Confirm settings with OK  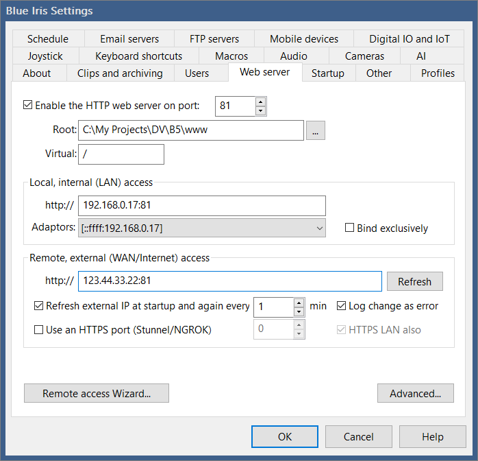285,436
